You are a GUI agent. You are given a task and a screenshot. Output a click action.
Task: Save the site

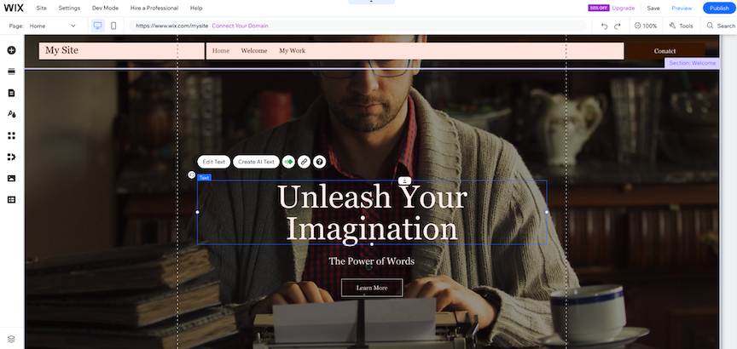tap(653, 8)
